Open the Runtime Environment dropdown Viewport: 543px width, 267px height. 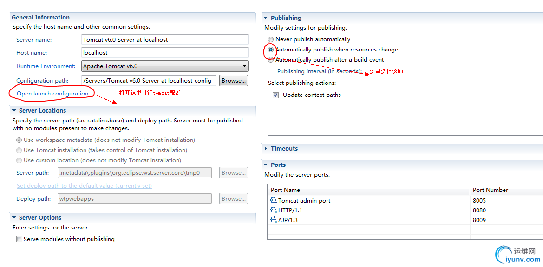click(165, 66)
